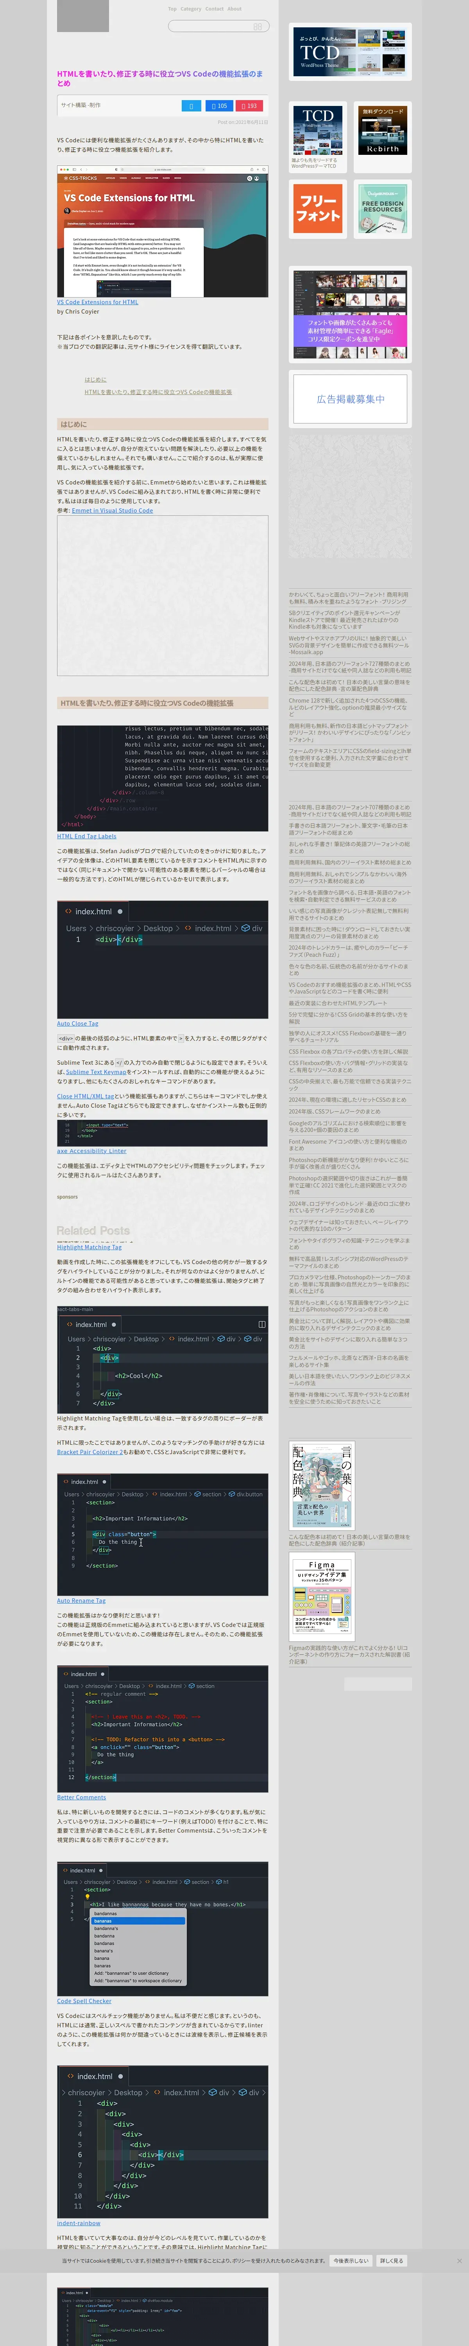This screenshot has height=2346, width=469.
Task: Click the 配色辞典 book cover image
Action: pos(322,1485)
